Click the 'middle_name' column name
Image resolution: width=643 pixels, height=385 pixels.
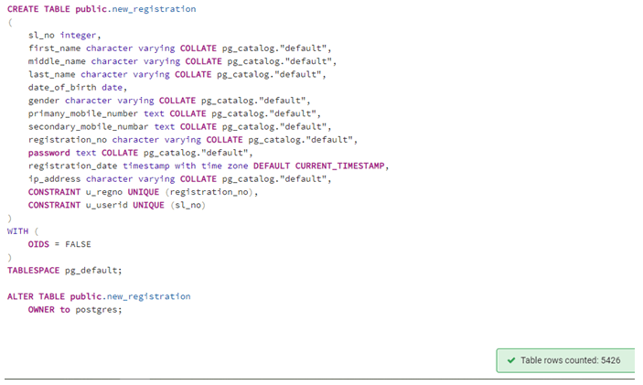click(57, 61)
